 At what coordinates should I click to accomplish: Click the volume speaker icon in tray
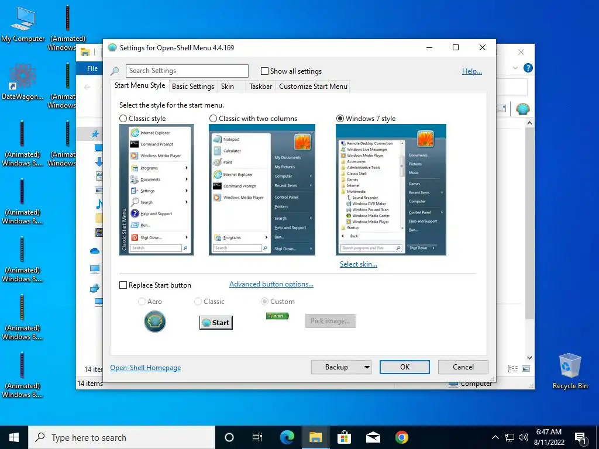tap(524, 437)
